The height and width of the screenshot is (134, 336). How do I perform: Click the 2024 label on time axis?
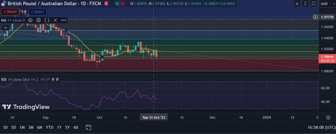click(x=266, y=117)
